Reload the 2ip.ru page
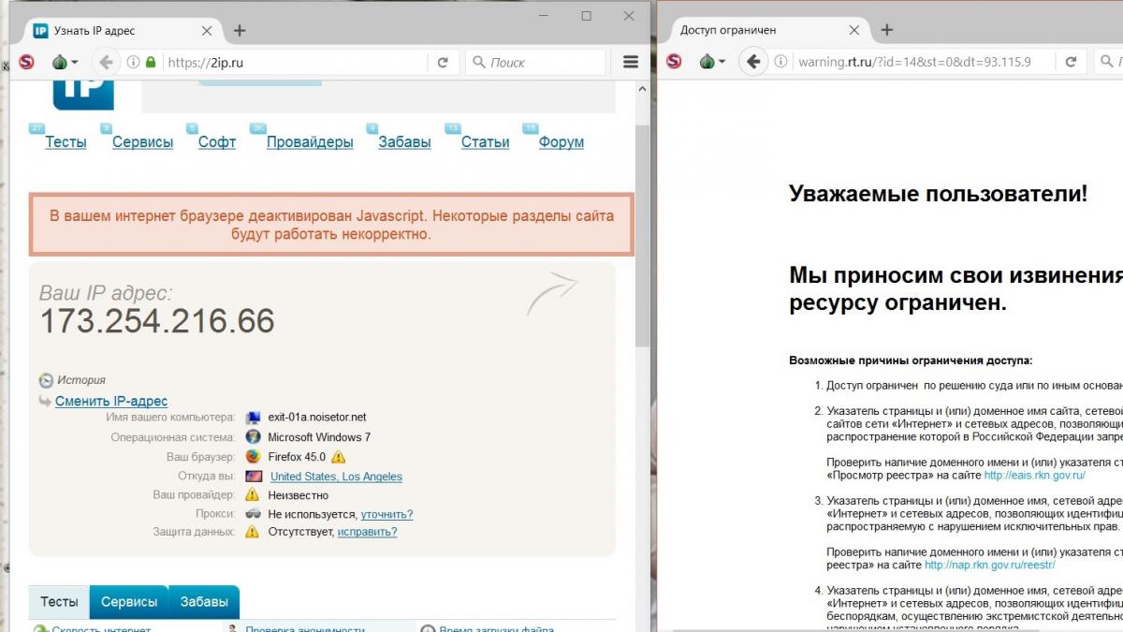Image resolution: width=1123 pixels, height=632 pixels. coord(443,63)
